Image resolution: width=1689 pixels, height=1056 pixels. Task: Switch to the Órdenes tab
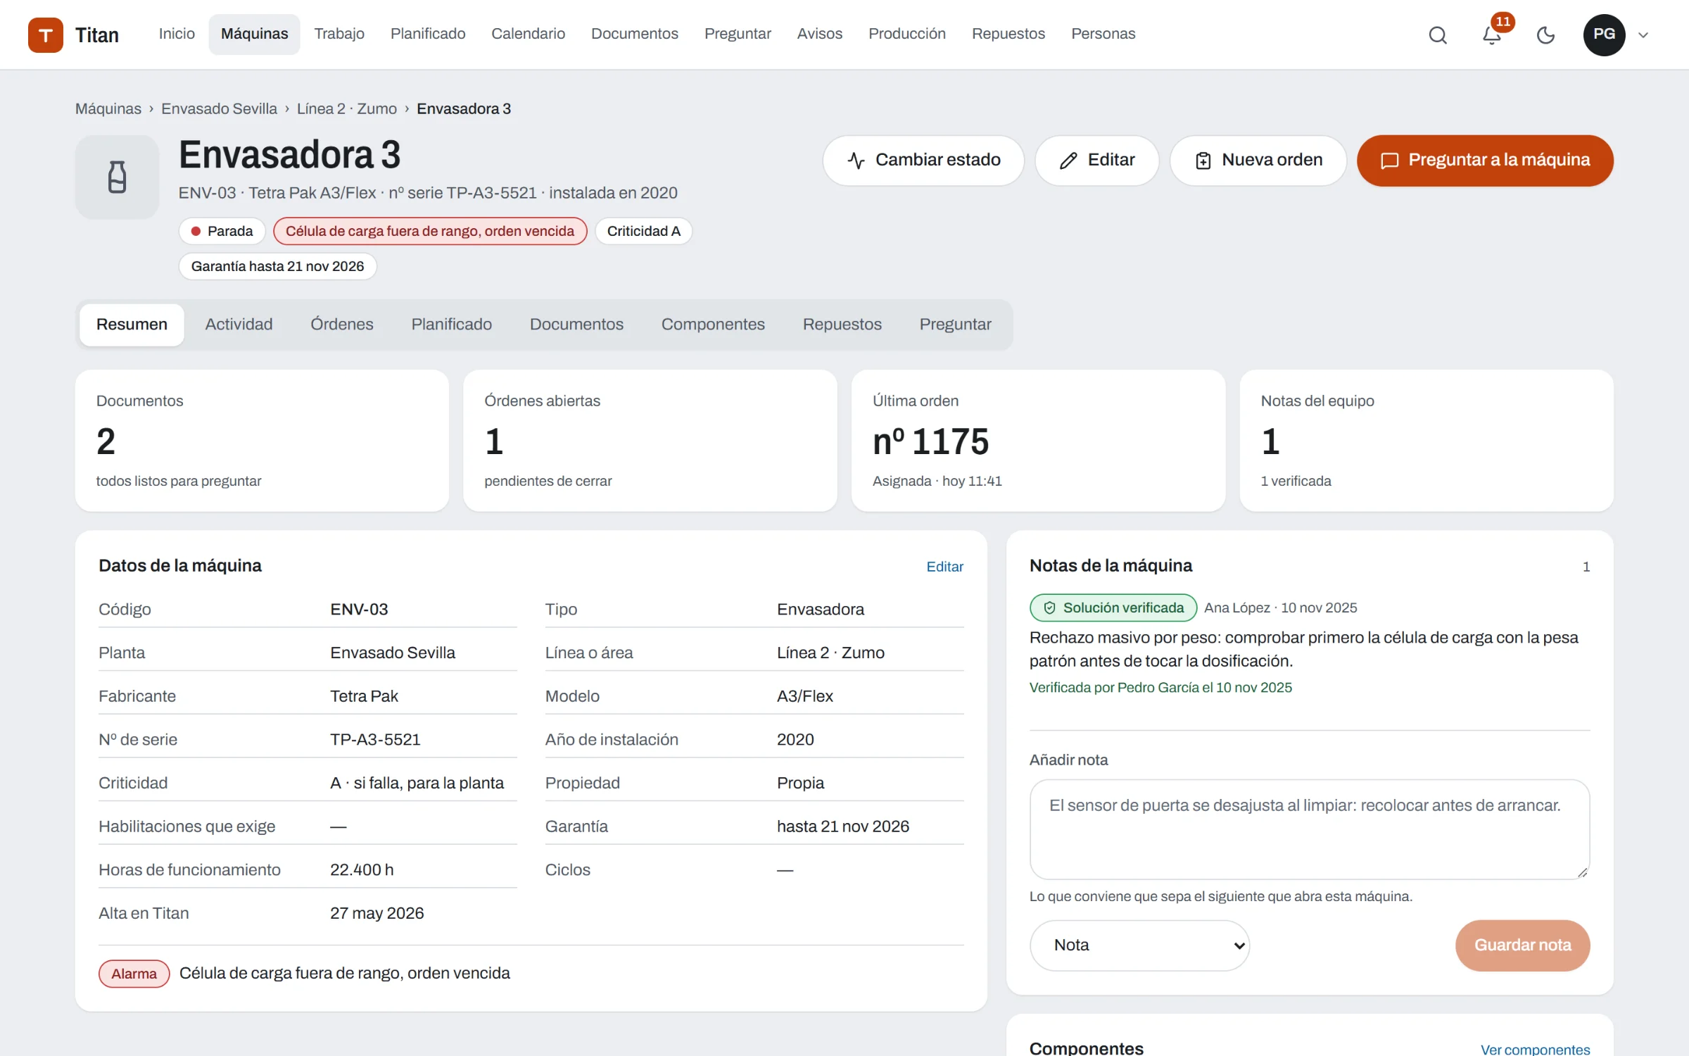click(x=342, y=325)
